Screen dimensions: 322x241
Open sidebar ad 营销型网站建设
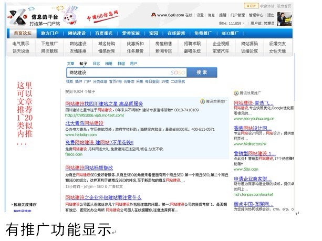coord(255,153)
